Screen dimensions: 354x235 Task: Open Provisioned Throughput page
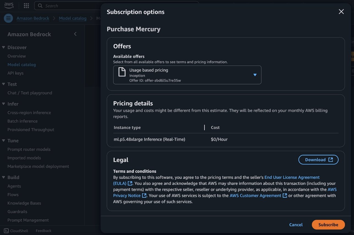[x=31, y=129]
